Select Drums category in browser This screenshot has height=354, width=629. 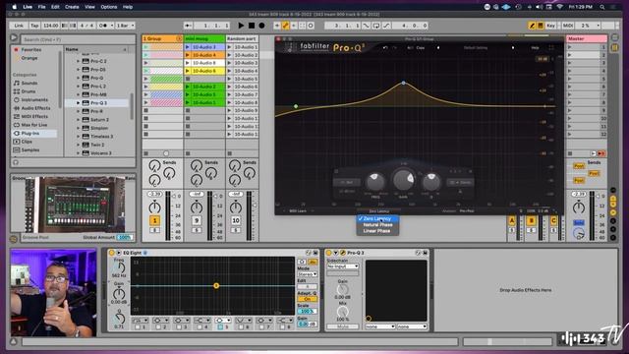(x=29, y=91)
